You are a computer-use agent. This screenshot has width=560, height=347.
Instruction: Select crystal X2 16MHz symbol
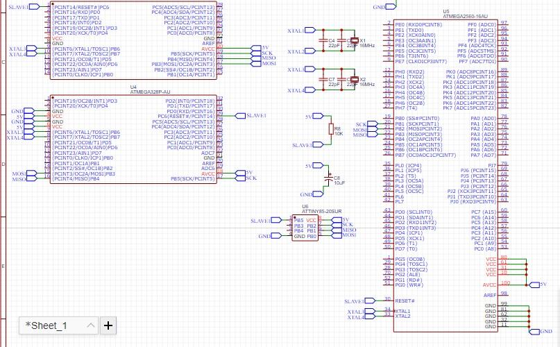coord(354,79)
